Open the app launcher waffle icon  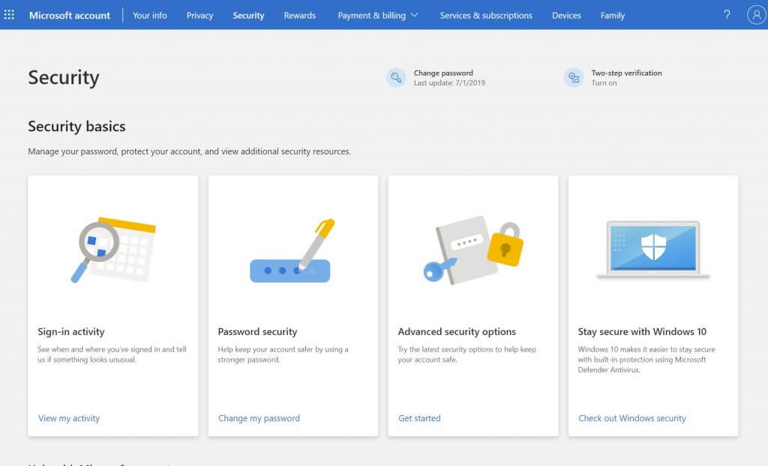pos(9,15)
